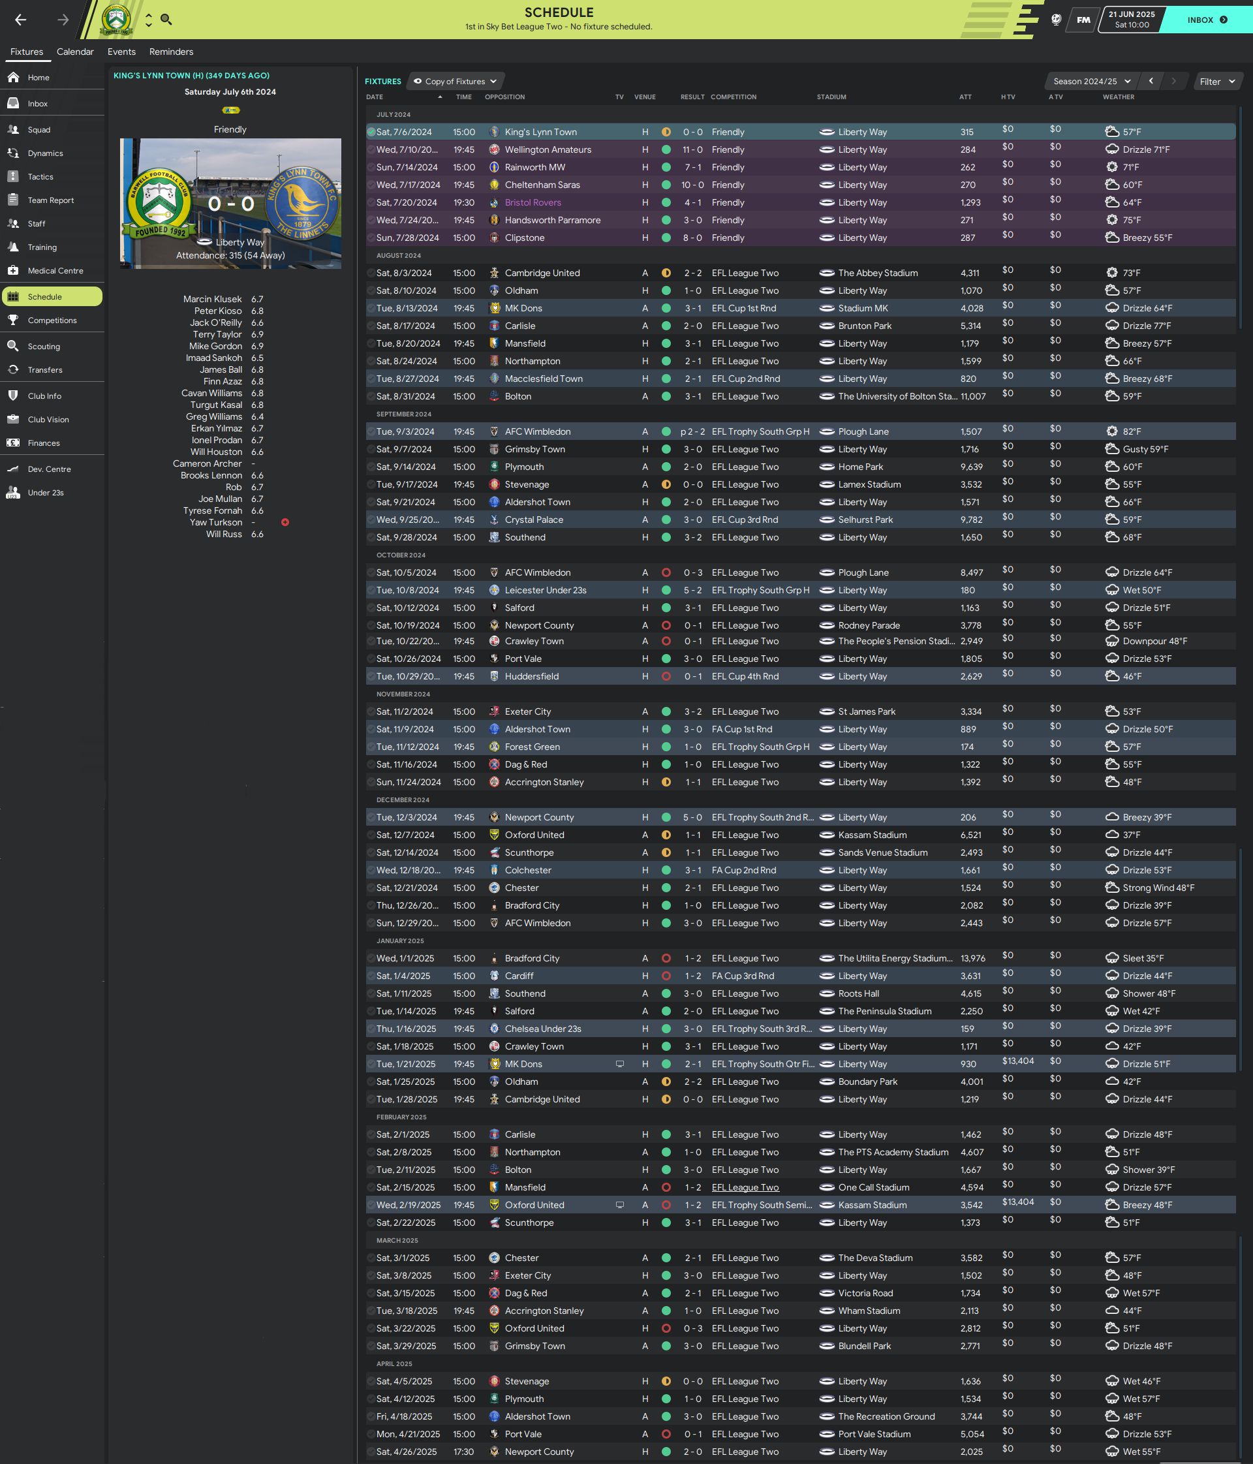Switch to the Fixtures tab

pos(27,52)
